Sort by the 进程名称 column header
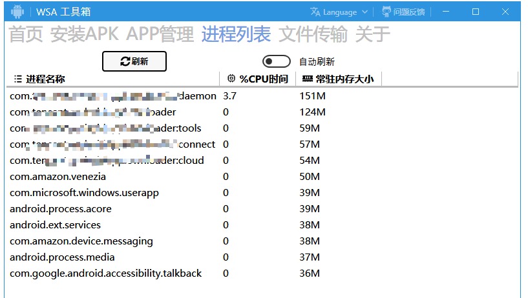This screenshot has width=528, height=298. (113, 79)
